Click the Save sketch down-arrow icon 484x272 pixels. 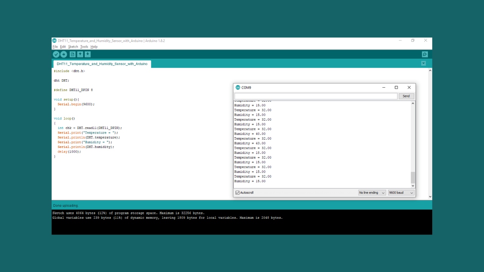tap(87, 54)
